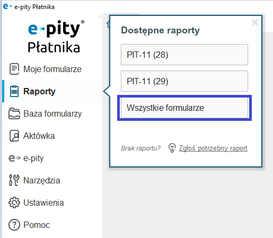Viewport: 273px width, 238px height.
Task: Open the Baza formularzy folder icon
Action: click(14, 113)
